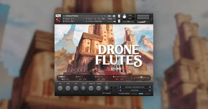The height and width of the screenshot is (109, 208).
Task: Click the header volume slider under meters
Action: [x=143, y=22]
